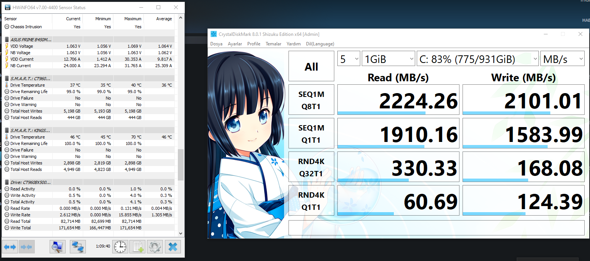Open the Dil(Language) menu
The image size is (590, 261).
(x=320, y=44)
